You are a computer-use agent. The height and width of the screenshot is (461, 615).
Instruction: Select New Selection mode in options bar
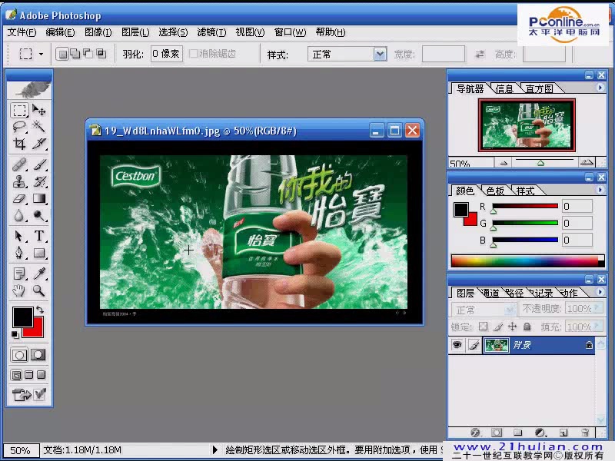(x=62, y=54)
